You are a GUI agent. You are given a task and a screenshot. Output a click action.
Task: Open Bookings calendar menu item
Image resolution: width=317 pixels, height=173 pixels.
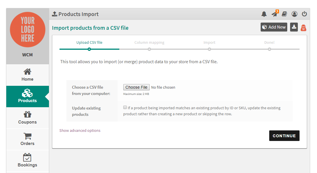27,161
